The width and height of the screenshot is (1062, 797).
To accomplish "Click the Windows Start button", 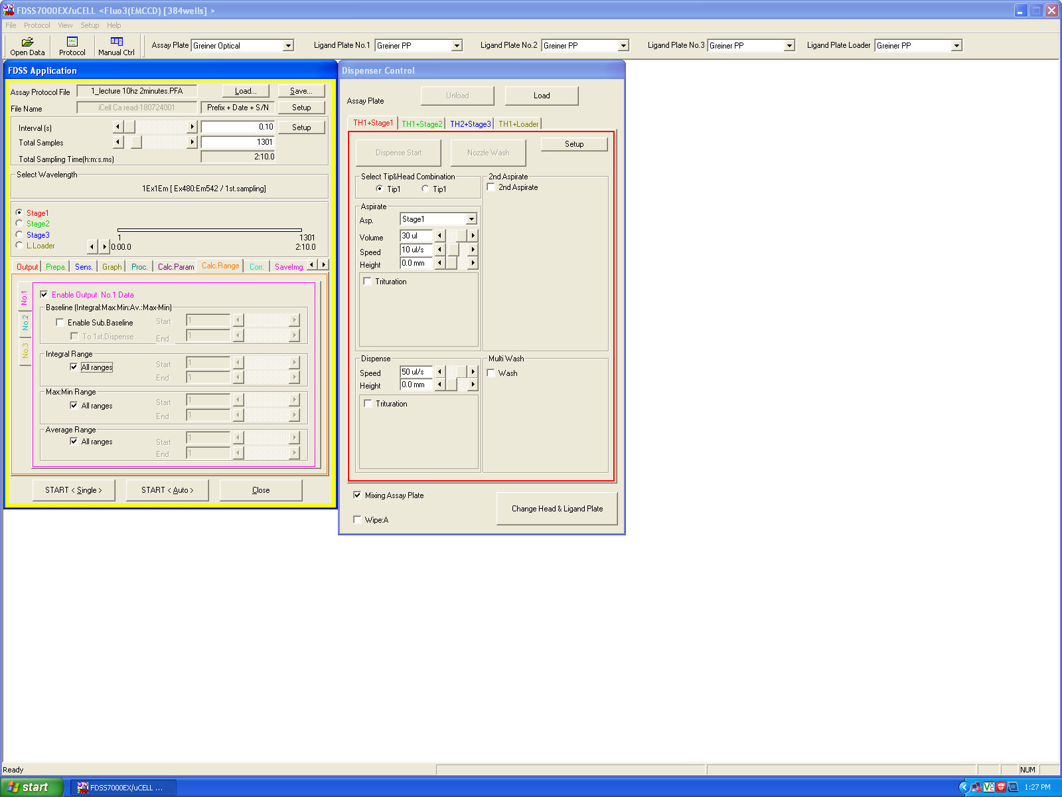I will [x=29, y=787].
